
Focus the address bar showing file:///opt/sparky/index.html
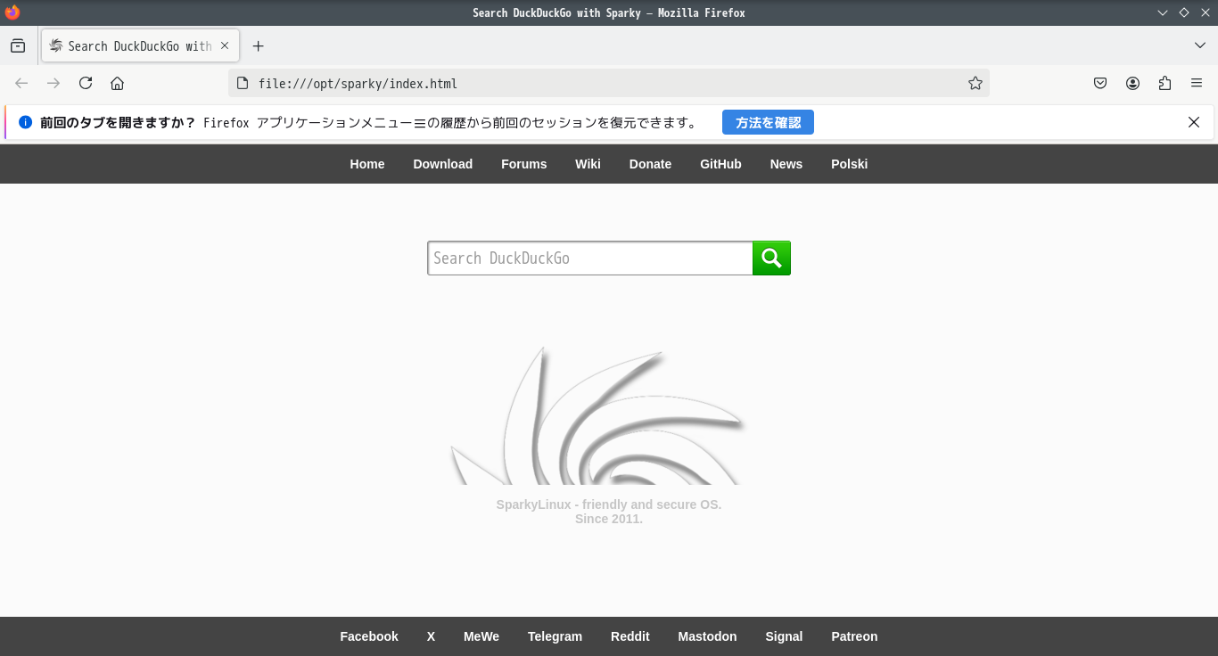pos(608,83)
